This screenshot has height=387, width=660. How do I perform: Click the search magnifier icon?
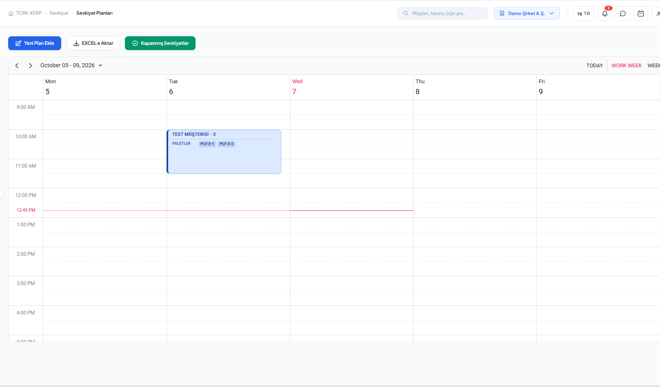pyautogui.click(x=406, y=13)
